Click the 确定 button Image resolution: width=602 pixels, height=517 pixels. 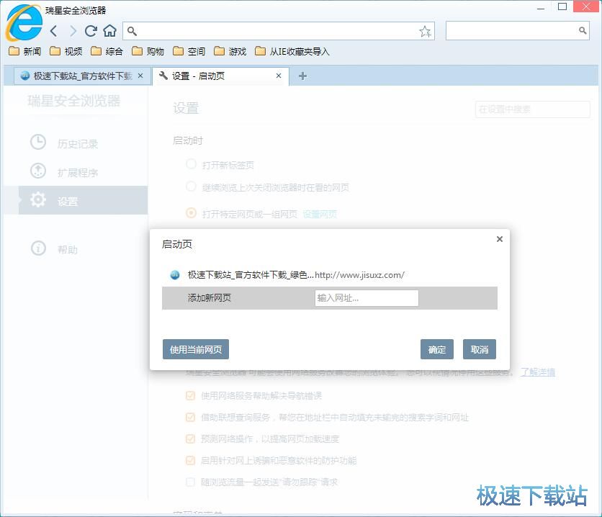pos(437,349)
